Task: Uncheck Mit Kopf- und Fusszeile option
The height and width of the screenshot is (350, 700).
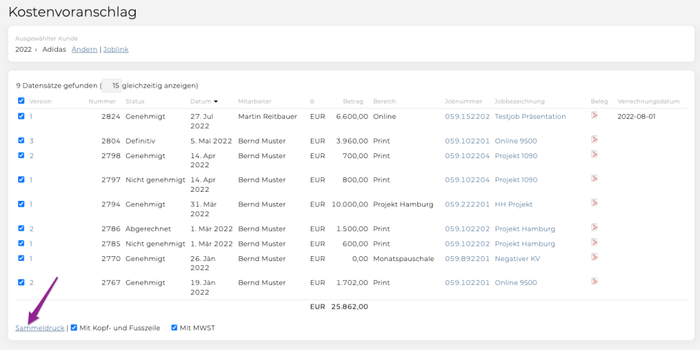Action: (74, 328)
